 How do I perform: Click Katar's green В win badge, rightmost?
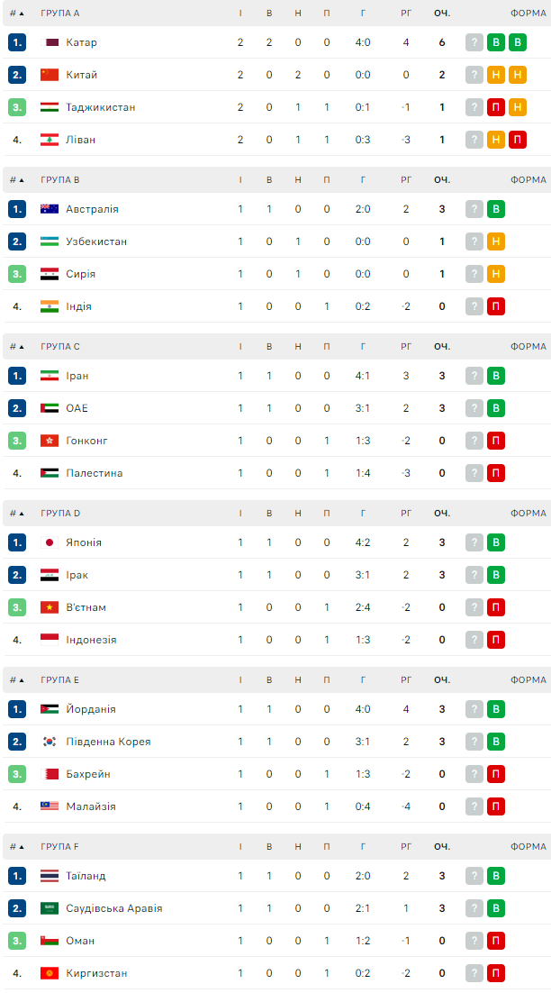tap(517, 42)
